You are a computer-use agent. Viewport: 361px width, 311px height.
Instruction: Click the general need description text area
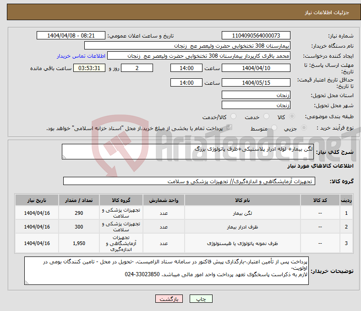(x=188, y=152)
